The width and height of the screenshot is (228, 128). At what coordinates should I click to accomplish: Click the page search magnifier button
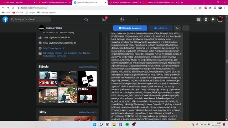point(177,28)
